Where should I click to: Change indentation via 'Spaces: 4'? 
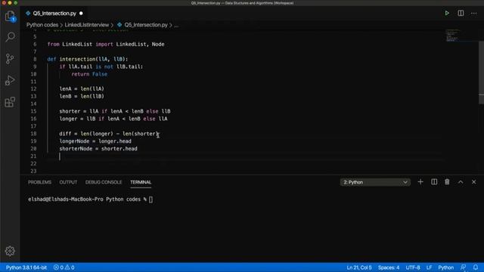point(389,267)
